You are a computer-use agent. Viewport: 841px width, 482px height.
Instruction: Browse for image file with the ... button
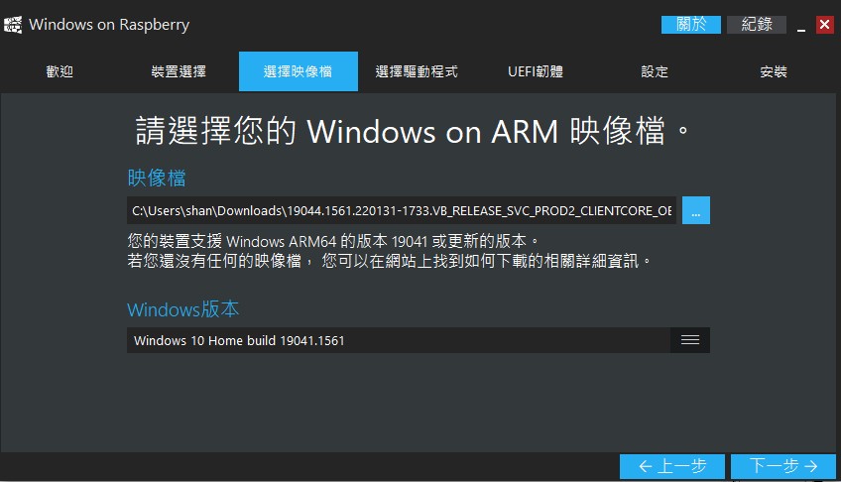click(x=696, y=210)
